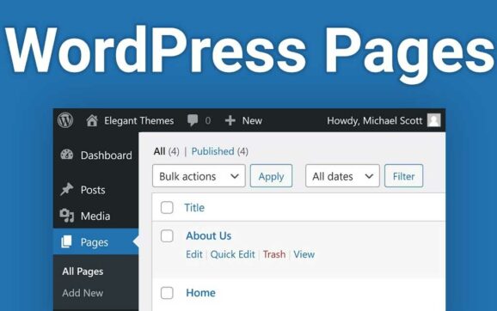Click the Dashboard gauge icon
The width and height of the screenshot is (497, 311).
click(x=66, y=155)
